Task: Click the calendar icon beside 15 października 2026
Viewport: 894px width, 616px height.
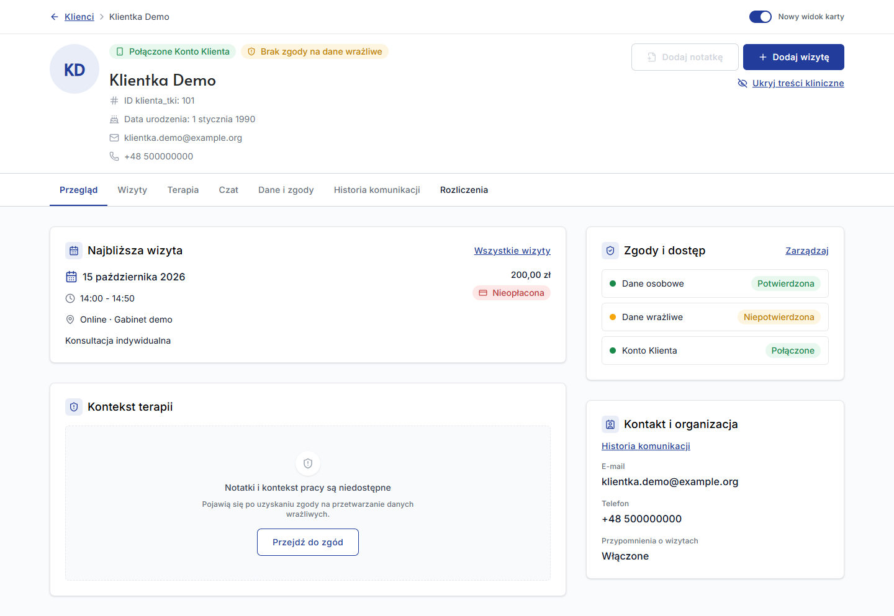Action: pyautogui.click(x=71, y=277)
